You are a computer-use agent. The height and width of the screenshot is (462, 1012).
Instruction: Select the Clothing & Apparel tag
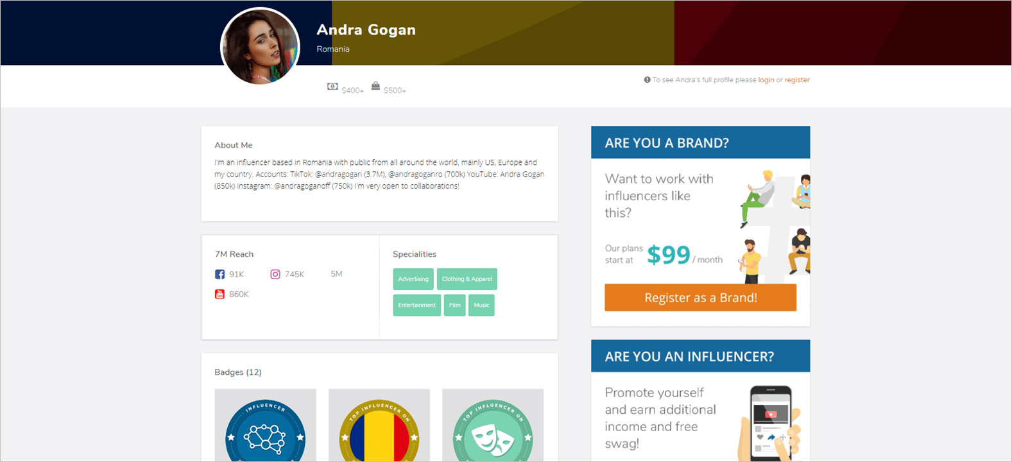pos(467,279)
